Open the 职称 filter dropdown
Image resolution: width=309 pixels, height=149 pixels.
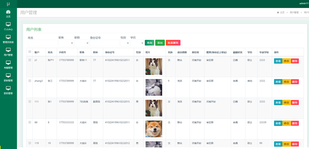pos(82,43)
